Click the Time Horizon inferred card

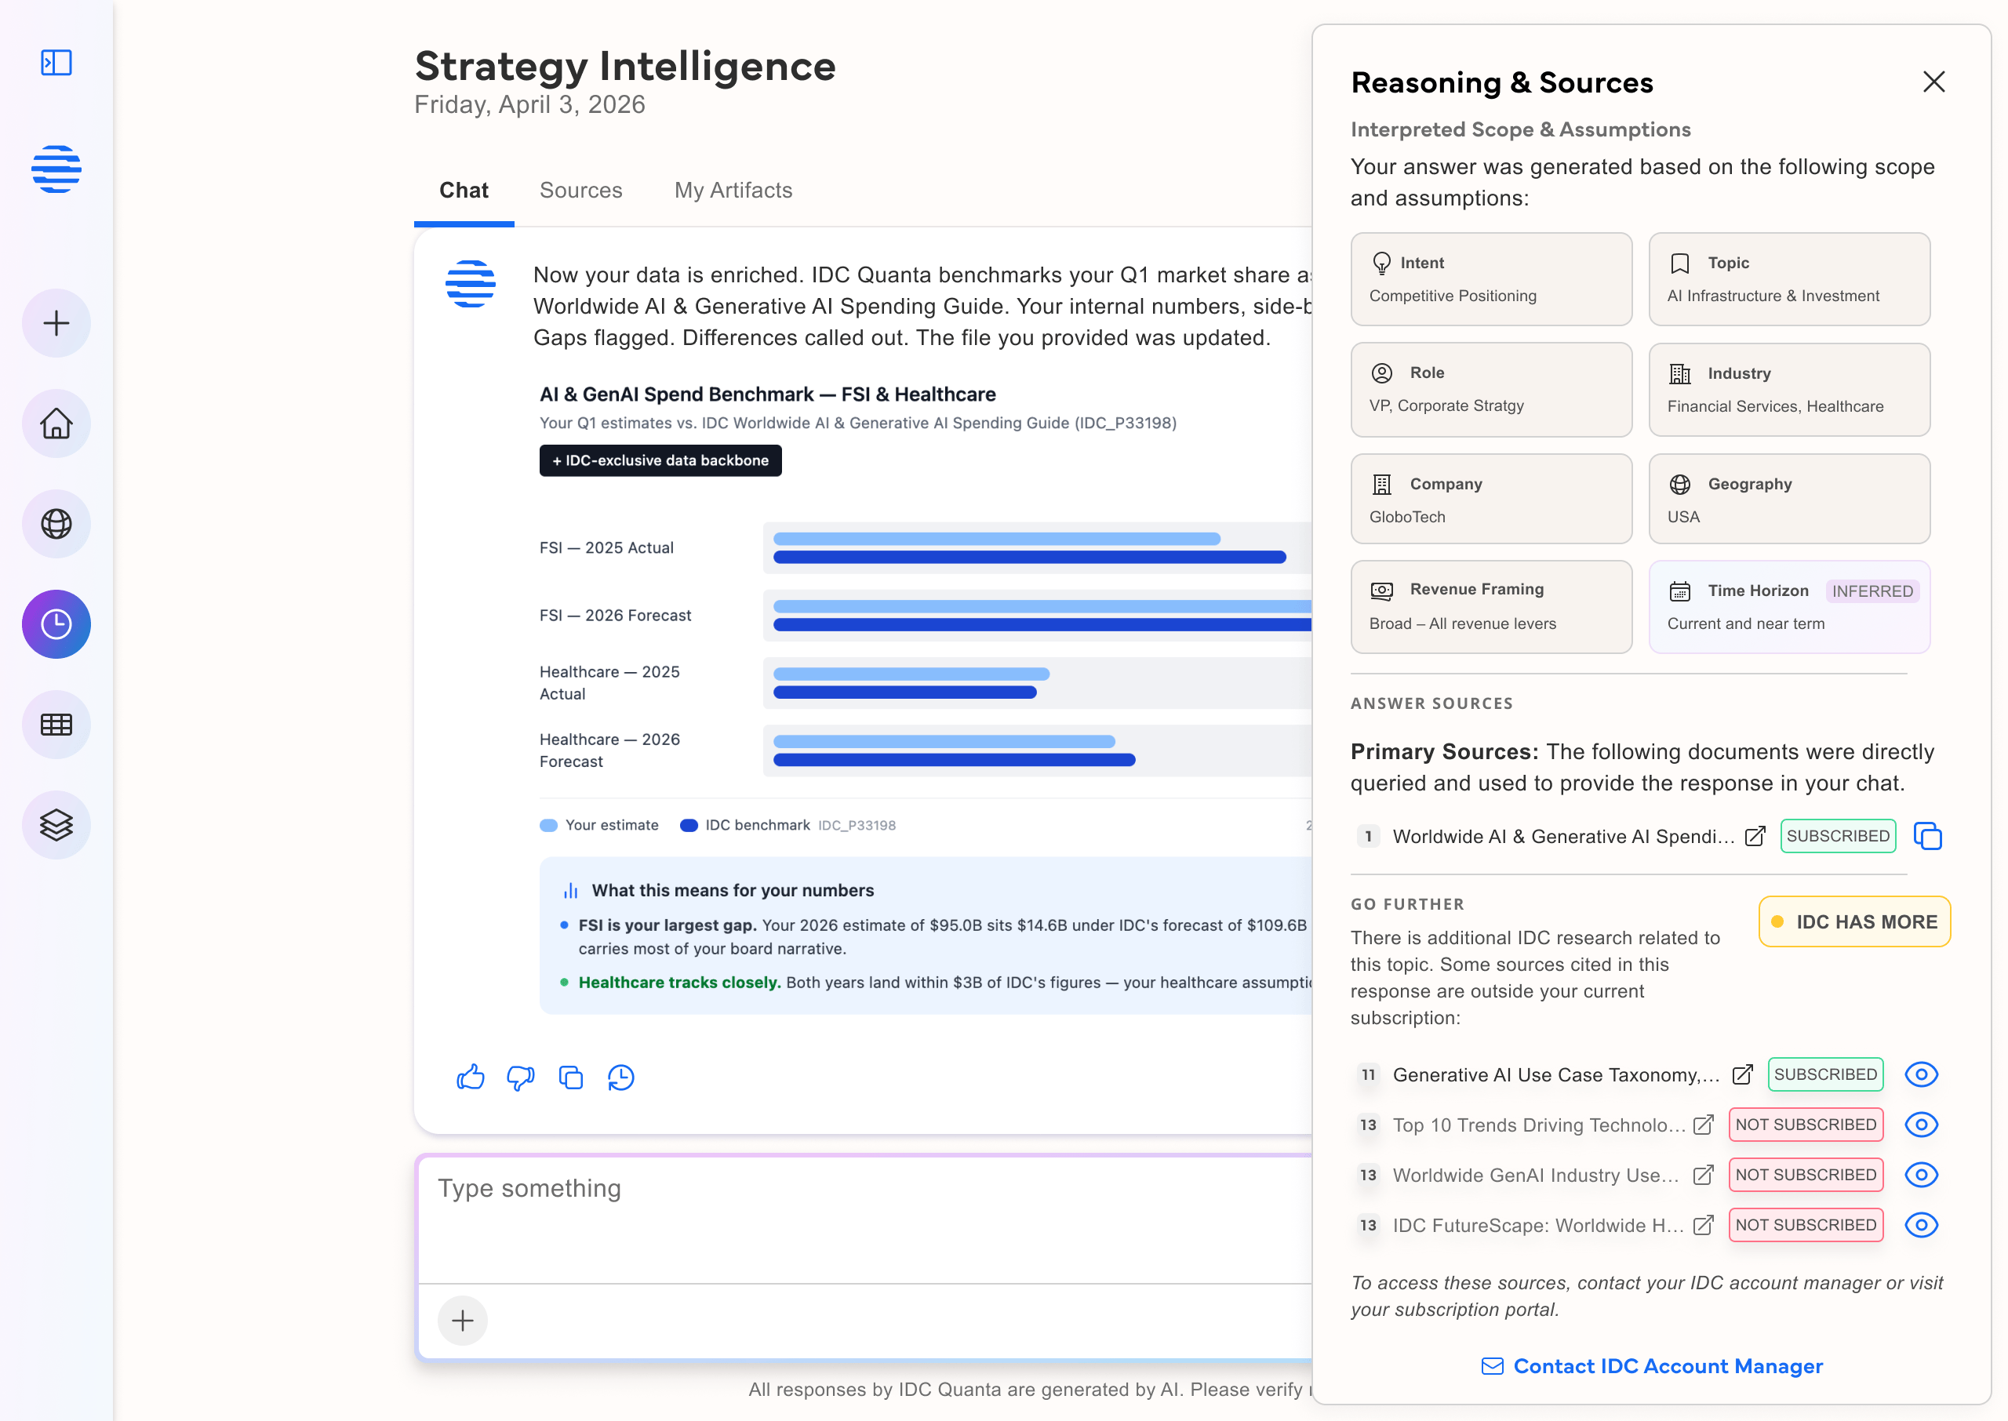pyautogui.click(x=1789, y=606)
